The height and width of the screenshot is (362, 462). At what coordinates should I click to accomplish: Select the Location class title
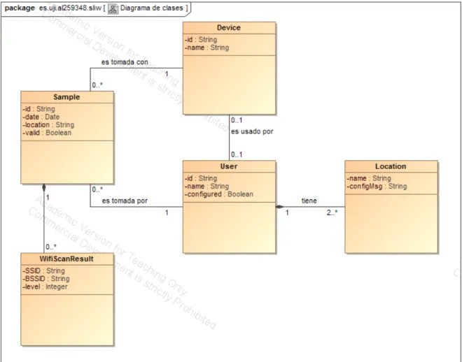click(391, 166)
